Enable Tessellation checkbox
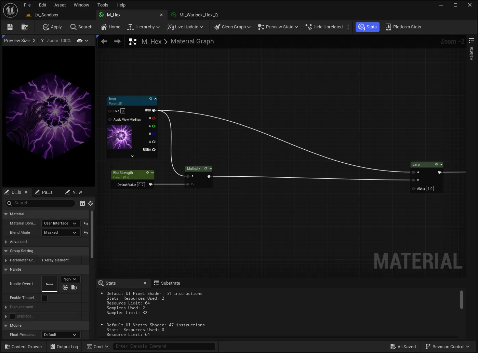478x353 pixels. pyautogui.click(x=44, y=298)
